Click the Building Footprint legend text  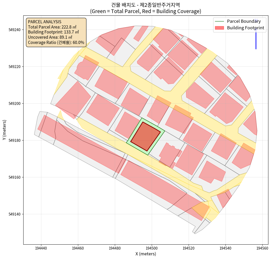pos(245,28)
